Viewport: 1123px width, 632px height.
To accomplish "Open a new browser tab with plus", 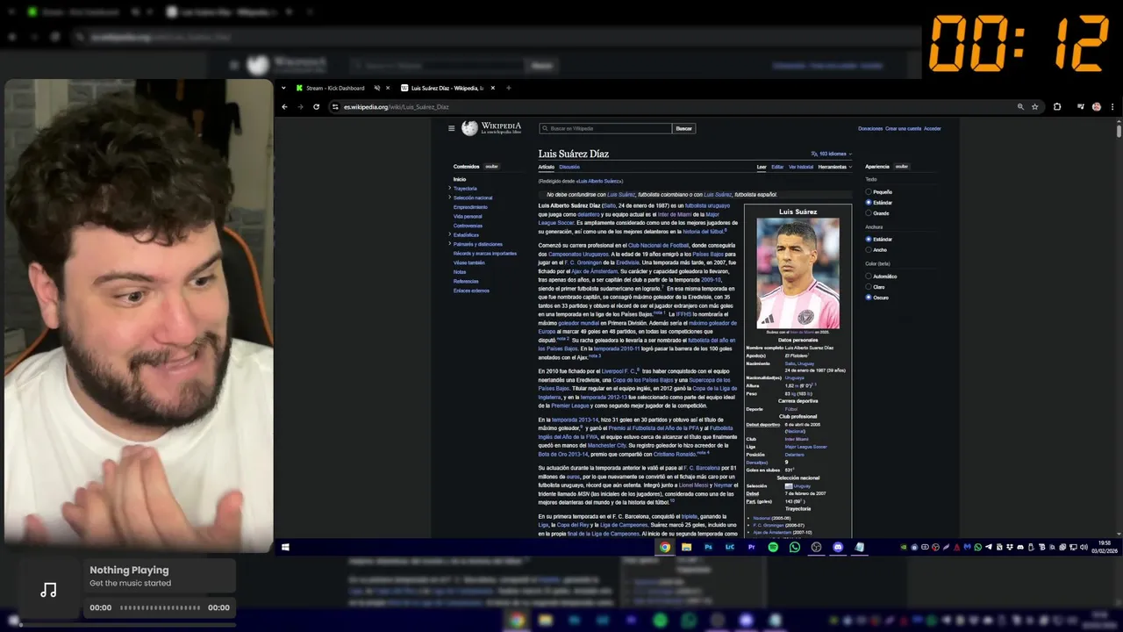I will 509,88.
